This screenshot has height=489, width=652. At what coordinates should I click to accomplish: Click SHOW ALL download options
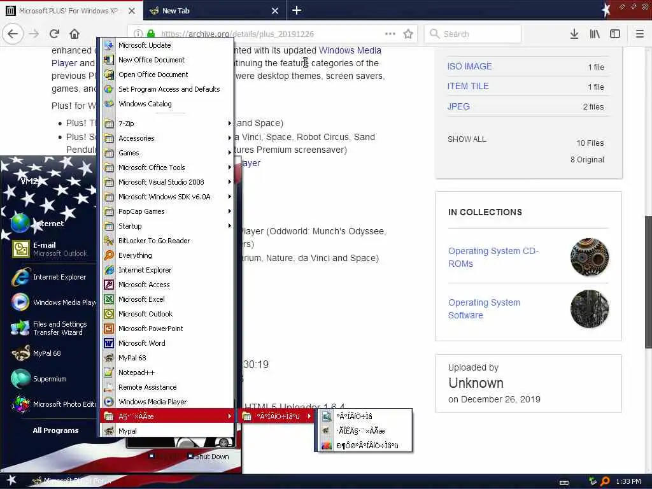(467, 139)
